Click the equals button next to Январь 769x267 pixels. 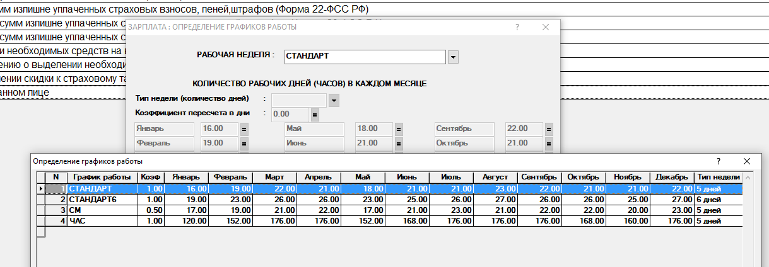click(x=244, y=128)
